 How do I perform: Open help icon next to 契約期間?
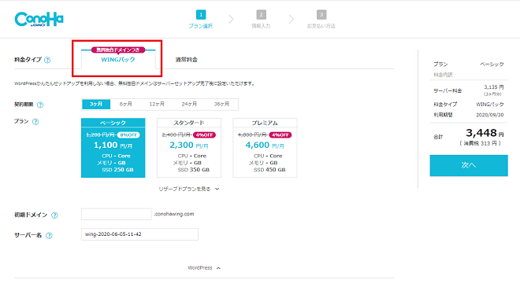tap(40, 105)
